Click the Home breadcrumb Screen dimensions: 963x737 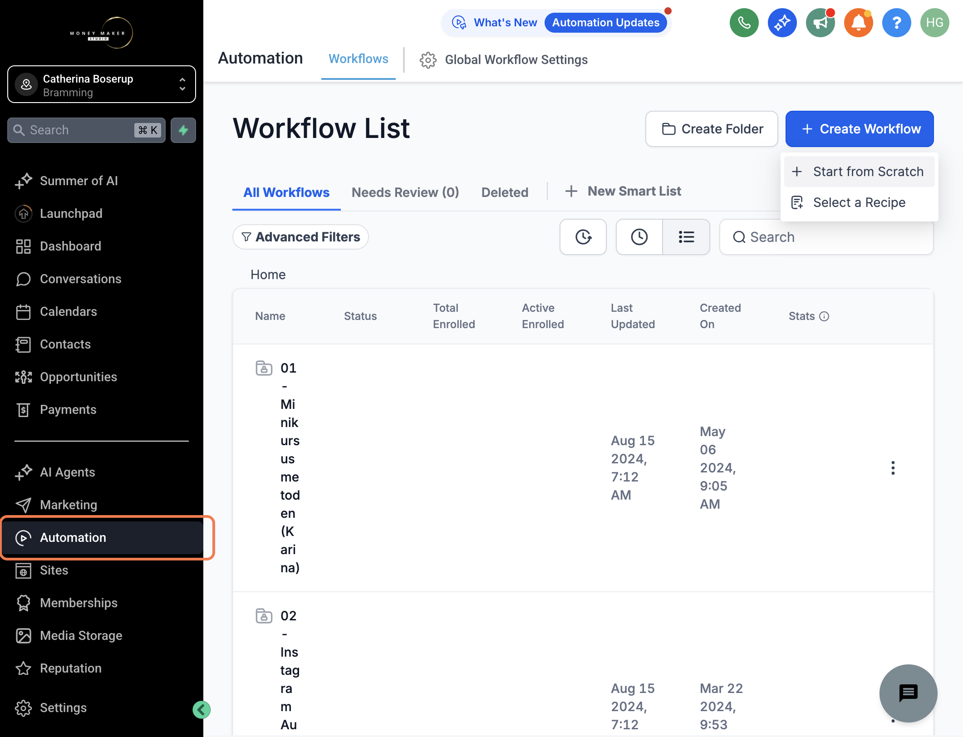click(268, 275)
